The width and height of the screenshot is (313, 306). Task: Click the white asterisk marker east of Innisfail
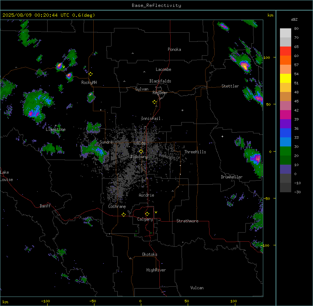tap(182, 110)
